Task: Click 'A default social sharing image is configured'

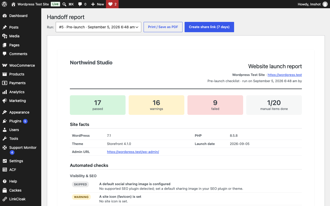Action: tap(135, 184)
